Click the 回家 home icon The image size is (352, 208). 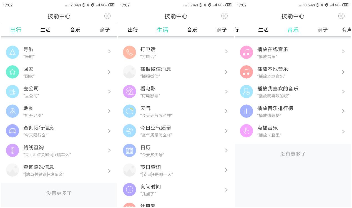coord(12,72)
